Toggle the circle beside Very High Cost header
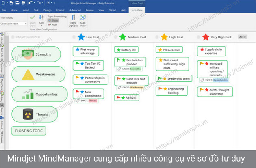The height and width of the screenshot is (168, 256). pyautogui.click(x=198, y=37)
